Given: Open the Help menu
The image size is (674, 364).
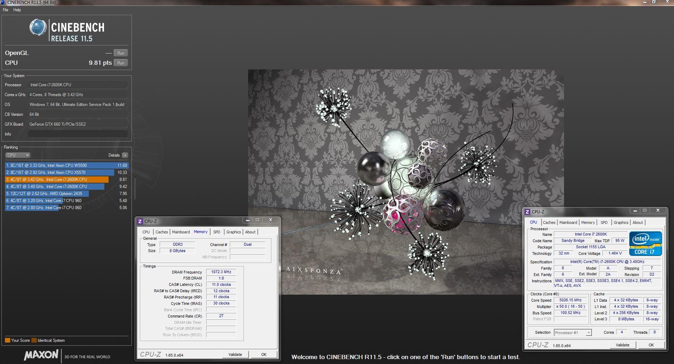Looking at the screenshot, I should click(17, 10).
